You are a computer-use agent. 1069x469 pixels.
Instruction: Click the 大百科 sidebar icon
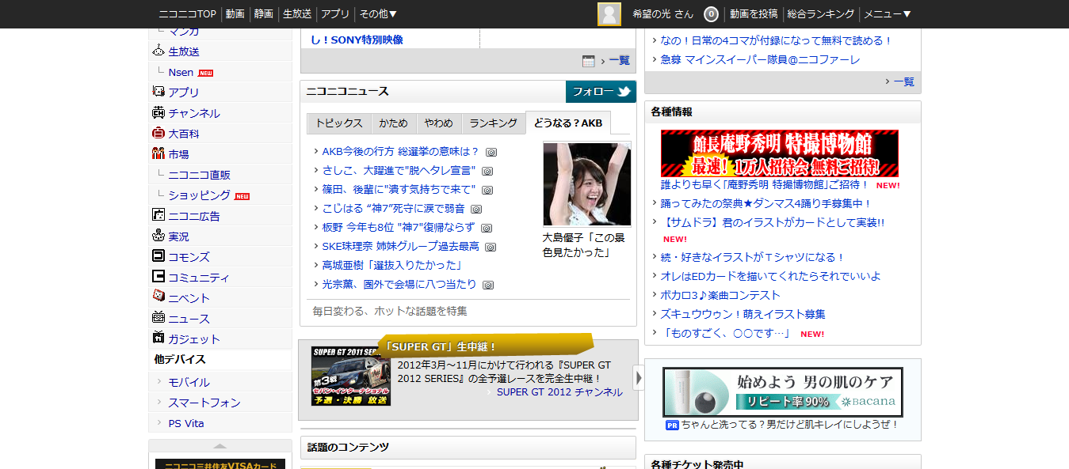tap(158, 133)
